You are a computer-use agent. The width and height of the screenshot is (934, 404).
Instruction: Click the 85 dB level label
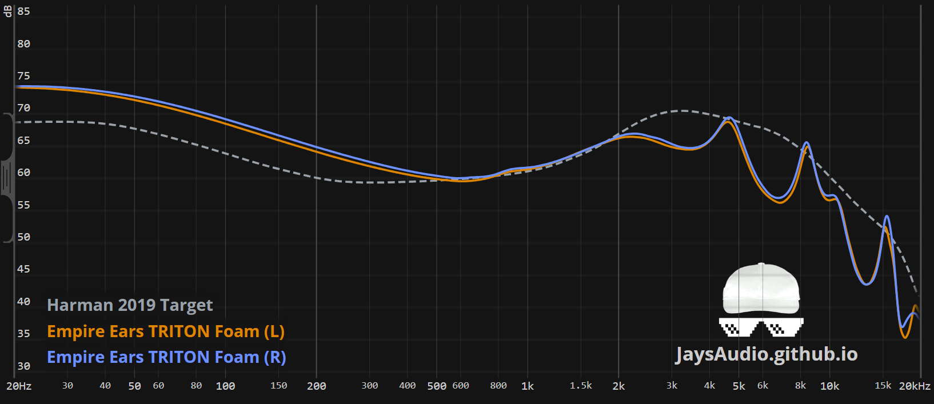[x=23, y=11]
